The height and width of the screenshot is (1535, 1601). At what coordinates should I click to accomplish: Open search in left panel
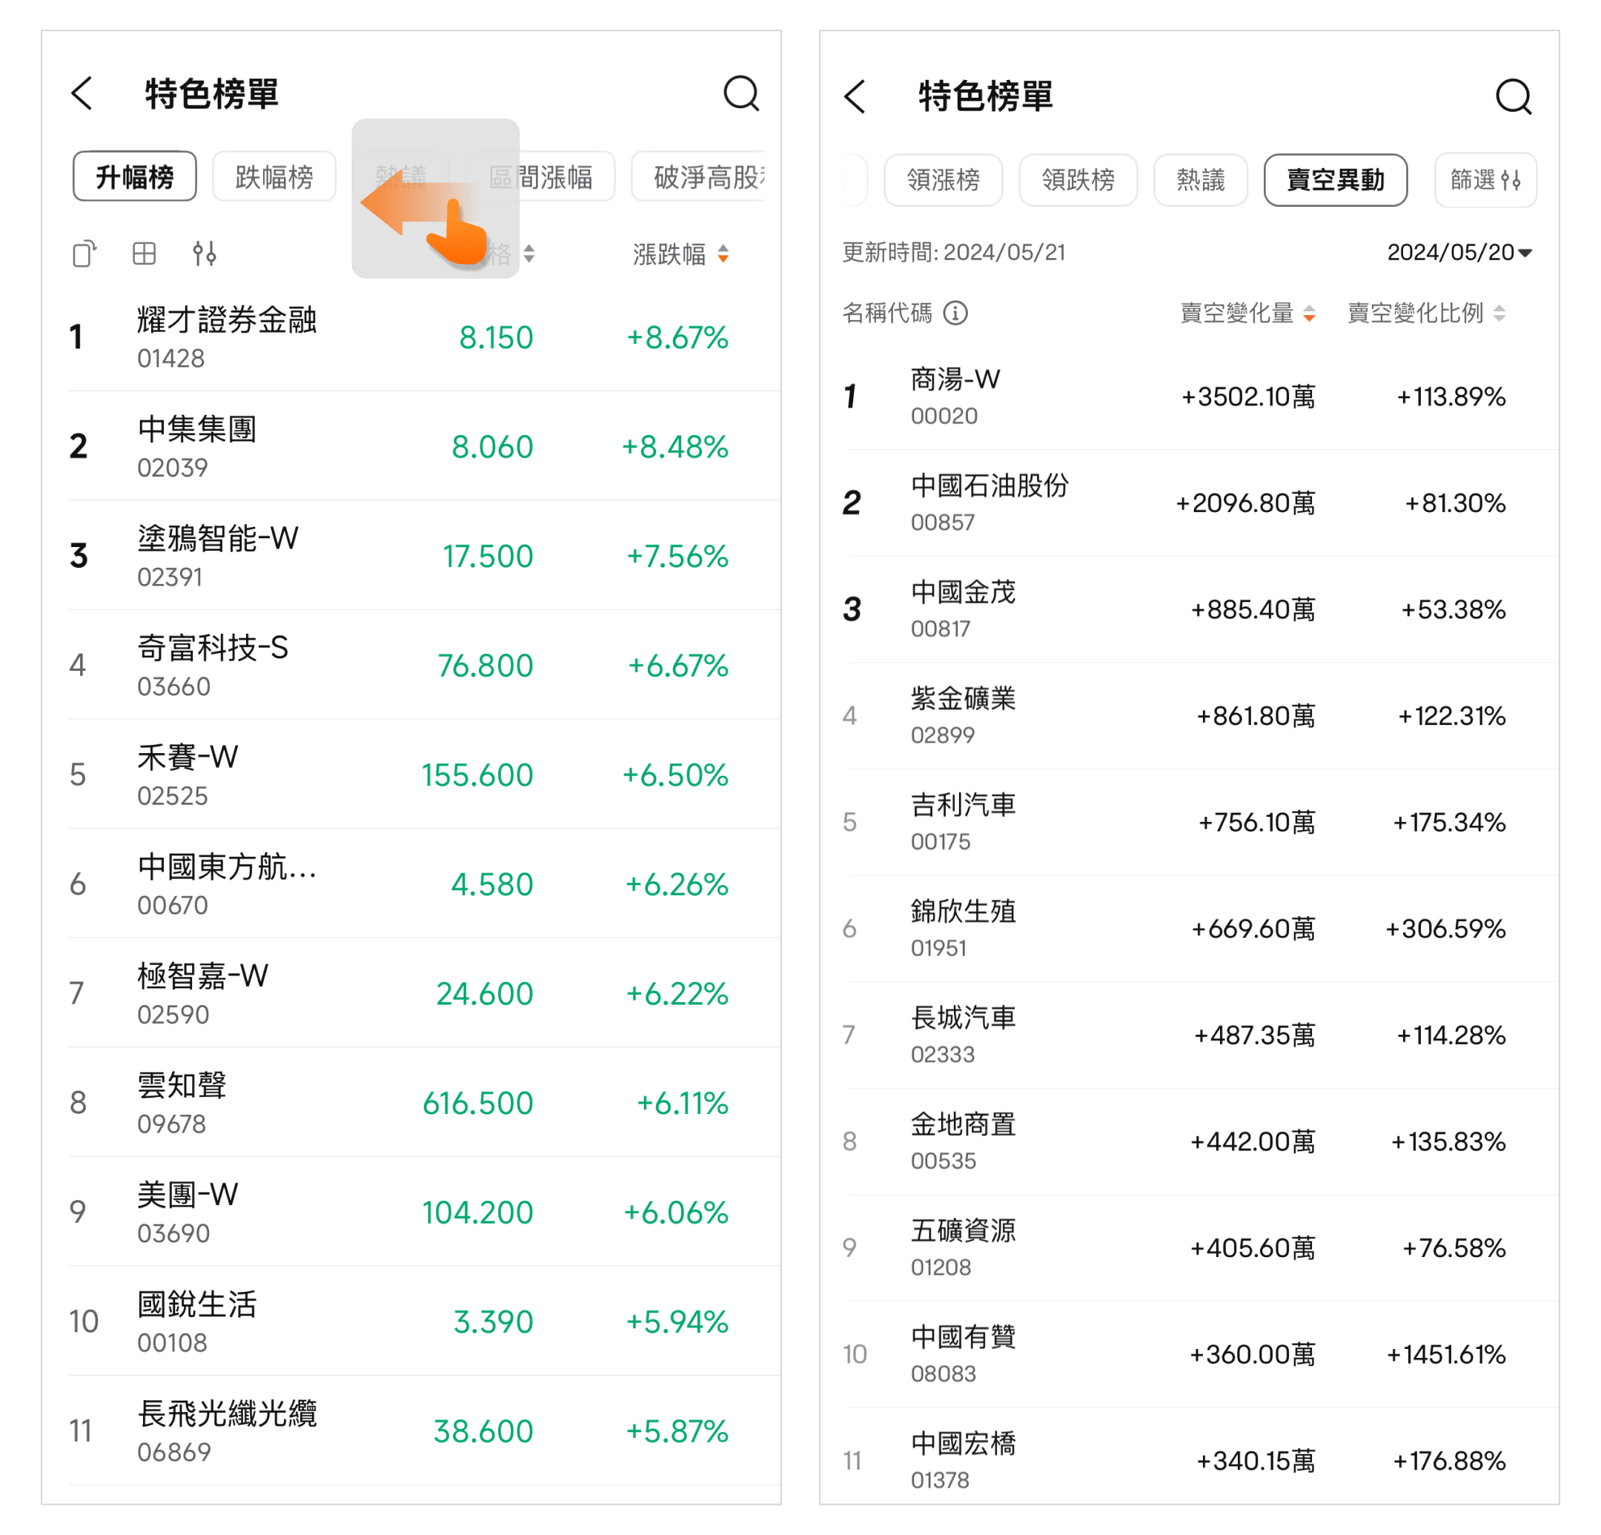pos(741,94)
